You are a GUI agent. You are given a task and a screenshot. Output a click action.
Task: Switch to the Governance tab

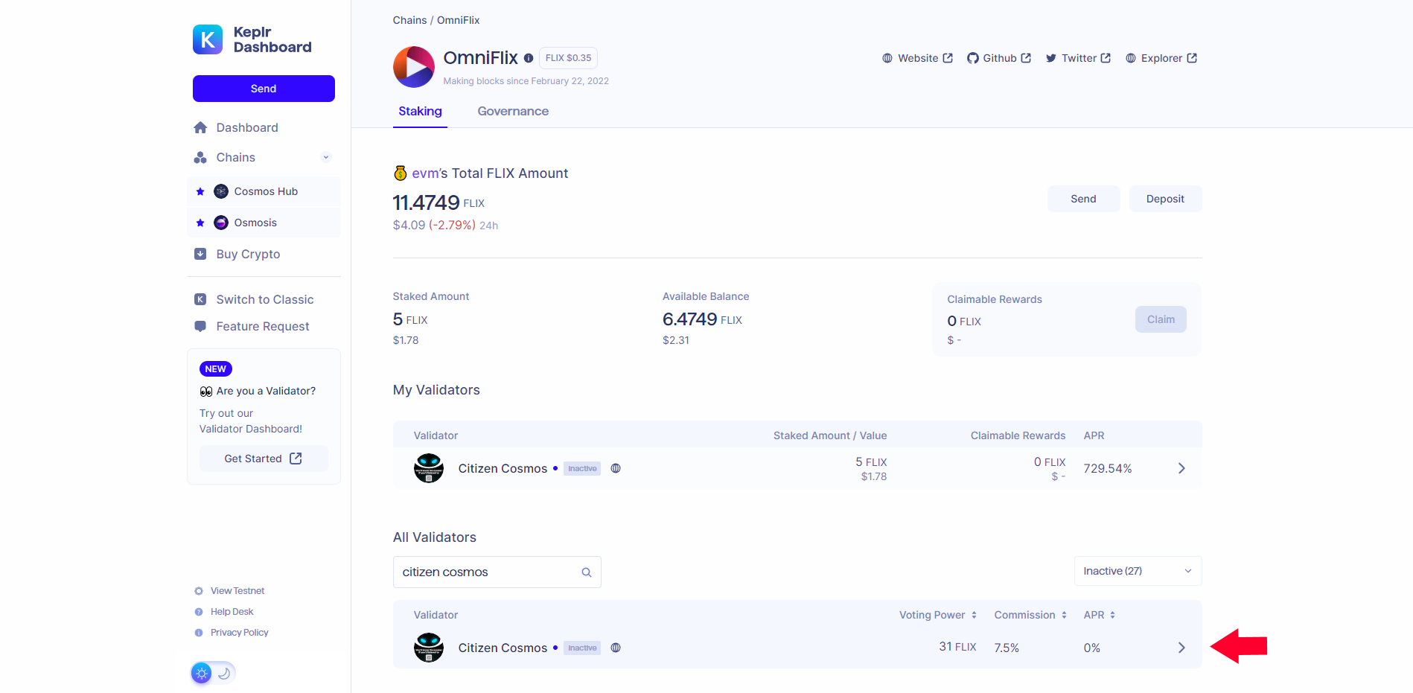(513, 111)
